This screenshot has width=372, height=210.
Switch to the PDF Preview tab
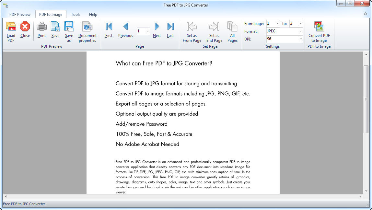point(20,15)
